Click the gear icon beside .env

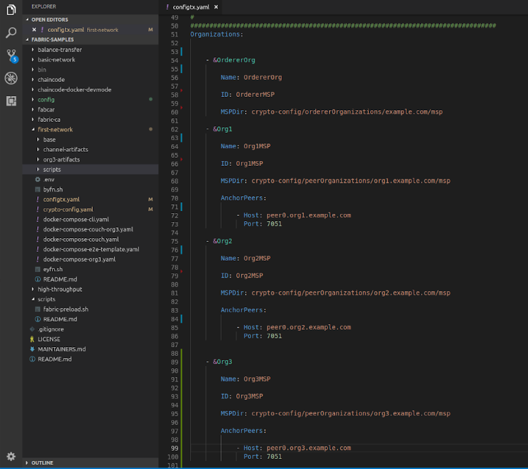click(38, 179)
